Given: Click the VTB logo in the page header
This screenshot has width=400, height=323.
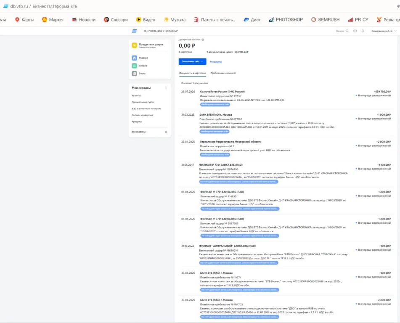Looking at the screenshot, I should pyautogui.click(x=135, y=31).
